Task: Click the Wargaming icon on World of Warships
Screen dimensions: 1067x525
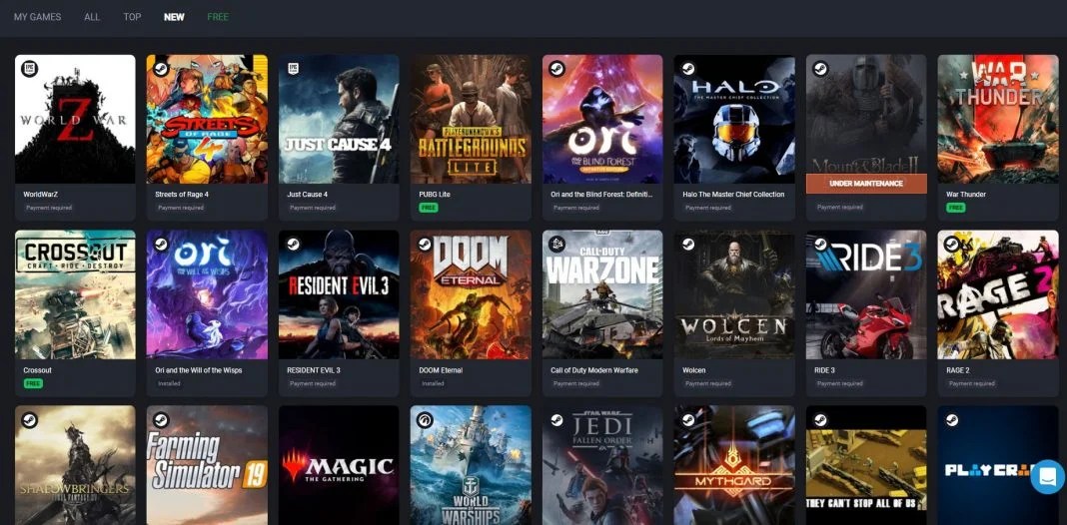Action: point(425,419)
